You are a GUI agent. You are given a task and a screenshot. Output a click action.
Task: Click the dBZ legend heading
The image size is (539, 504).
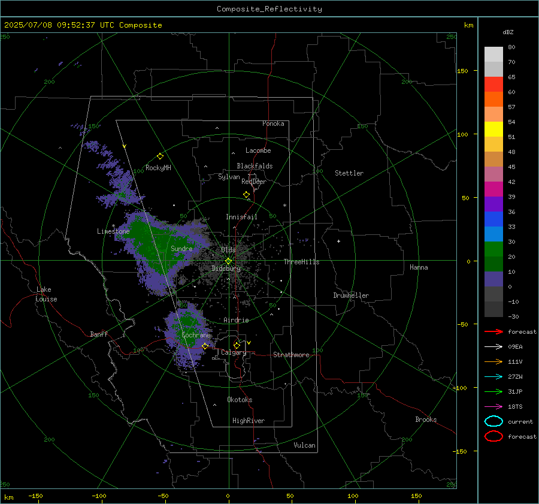point(508,32)
